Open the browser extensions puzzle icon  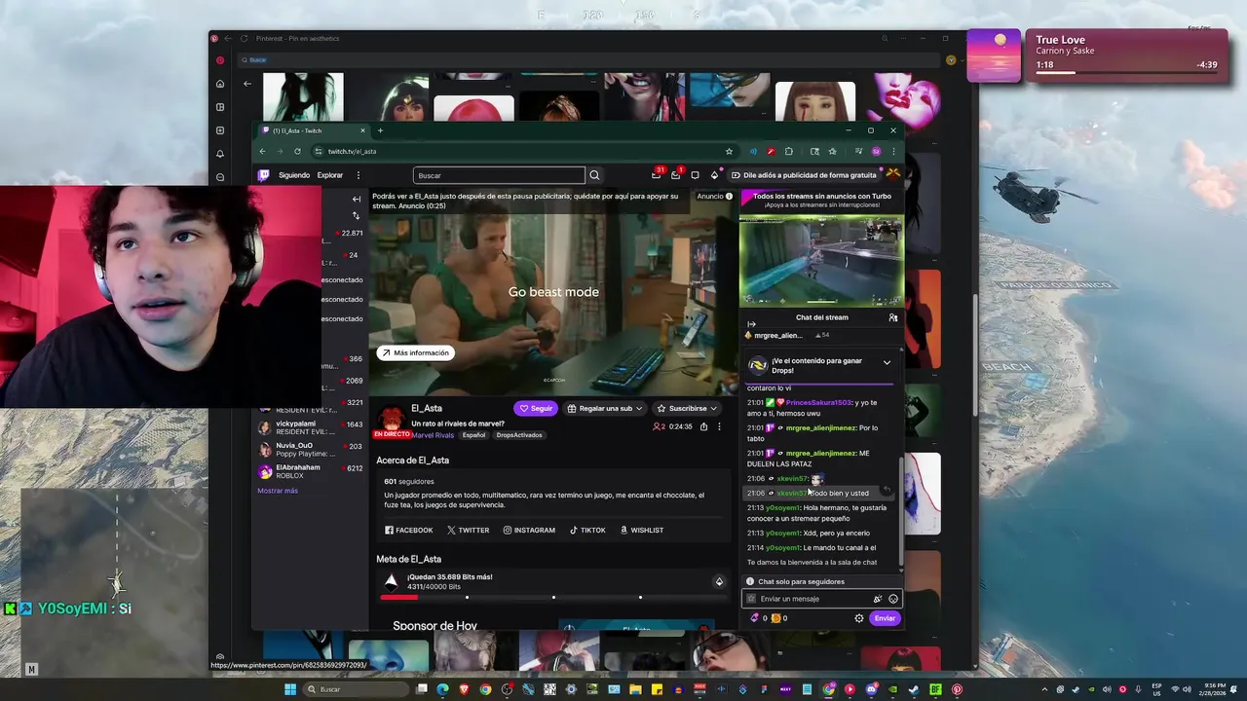coord(788,151)
